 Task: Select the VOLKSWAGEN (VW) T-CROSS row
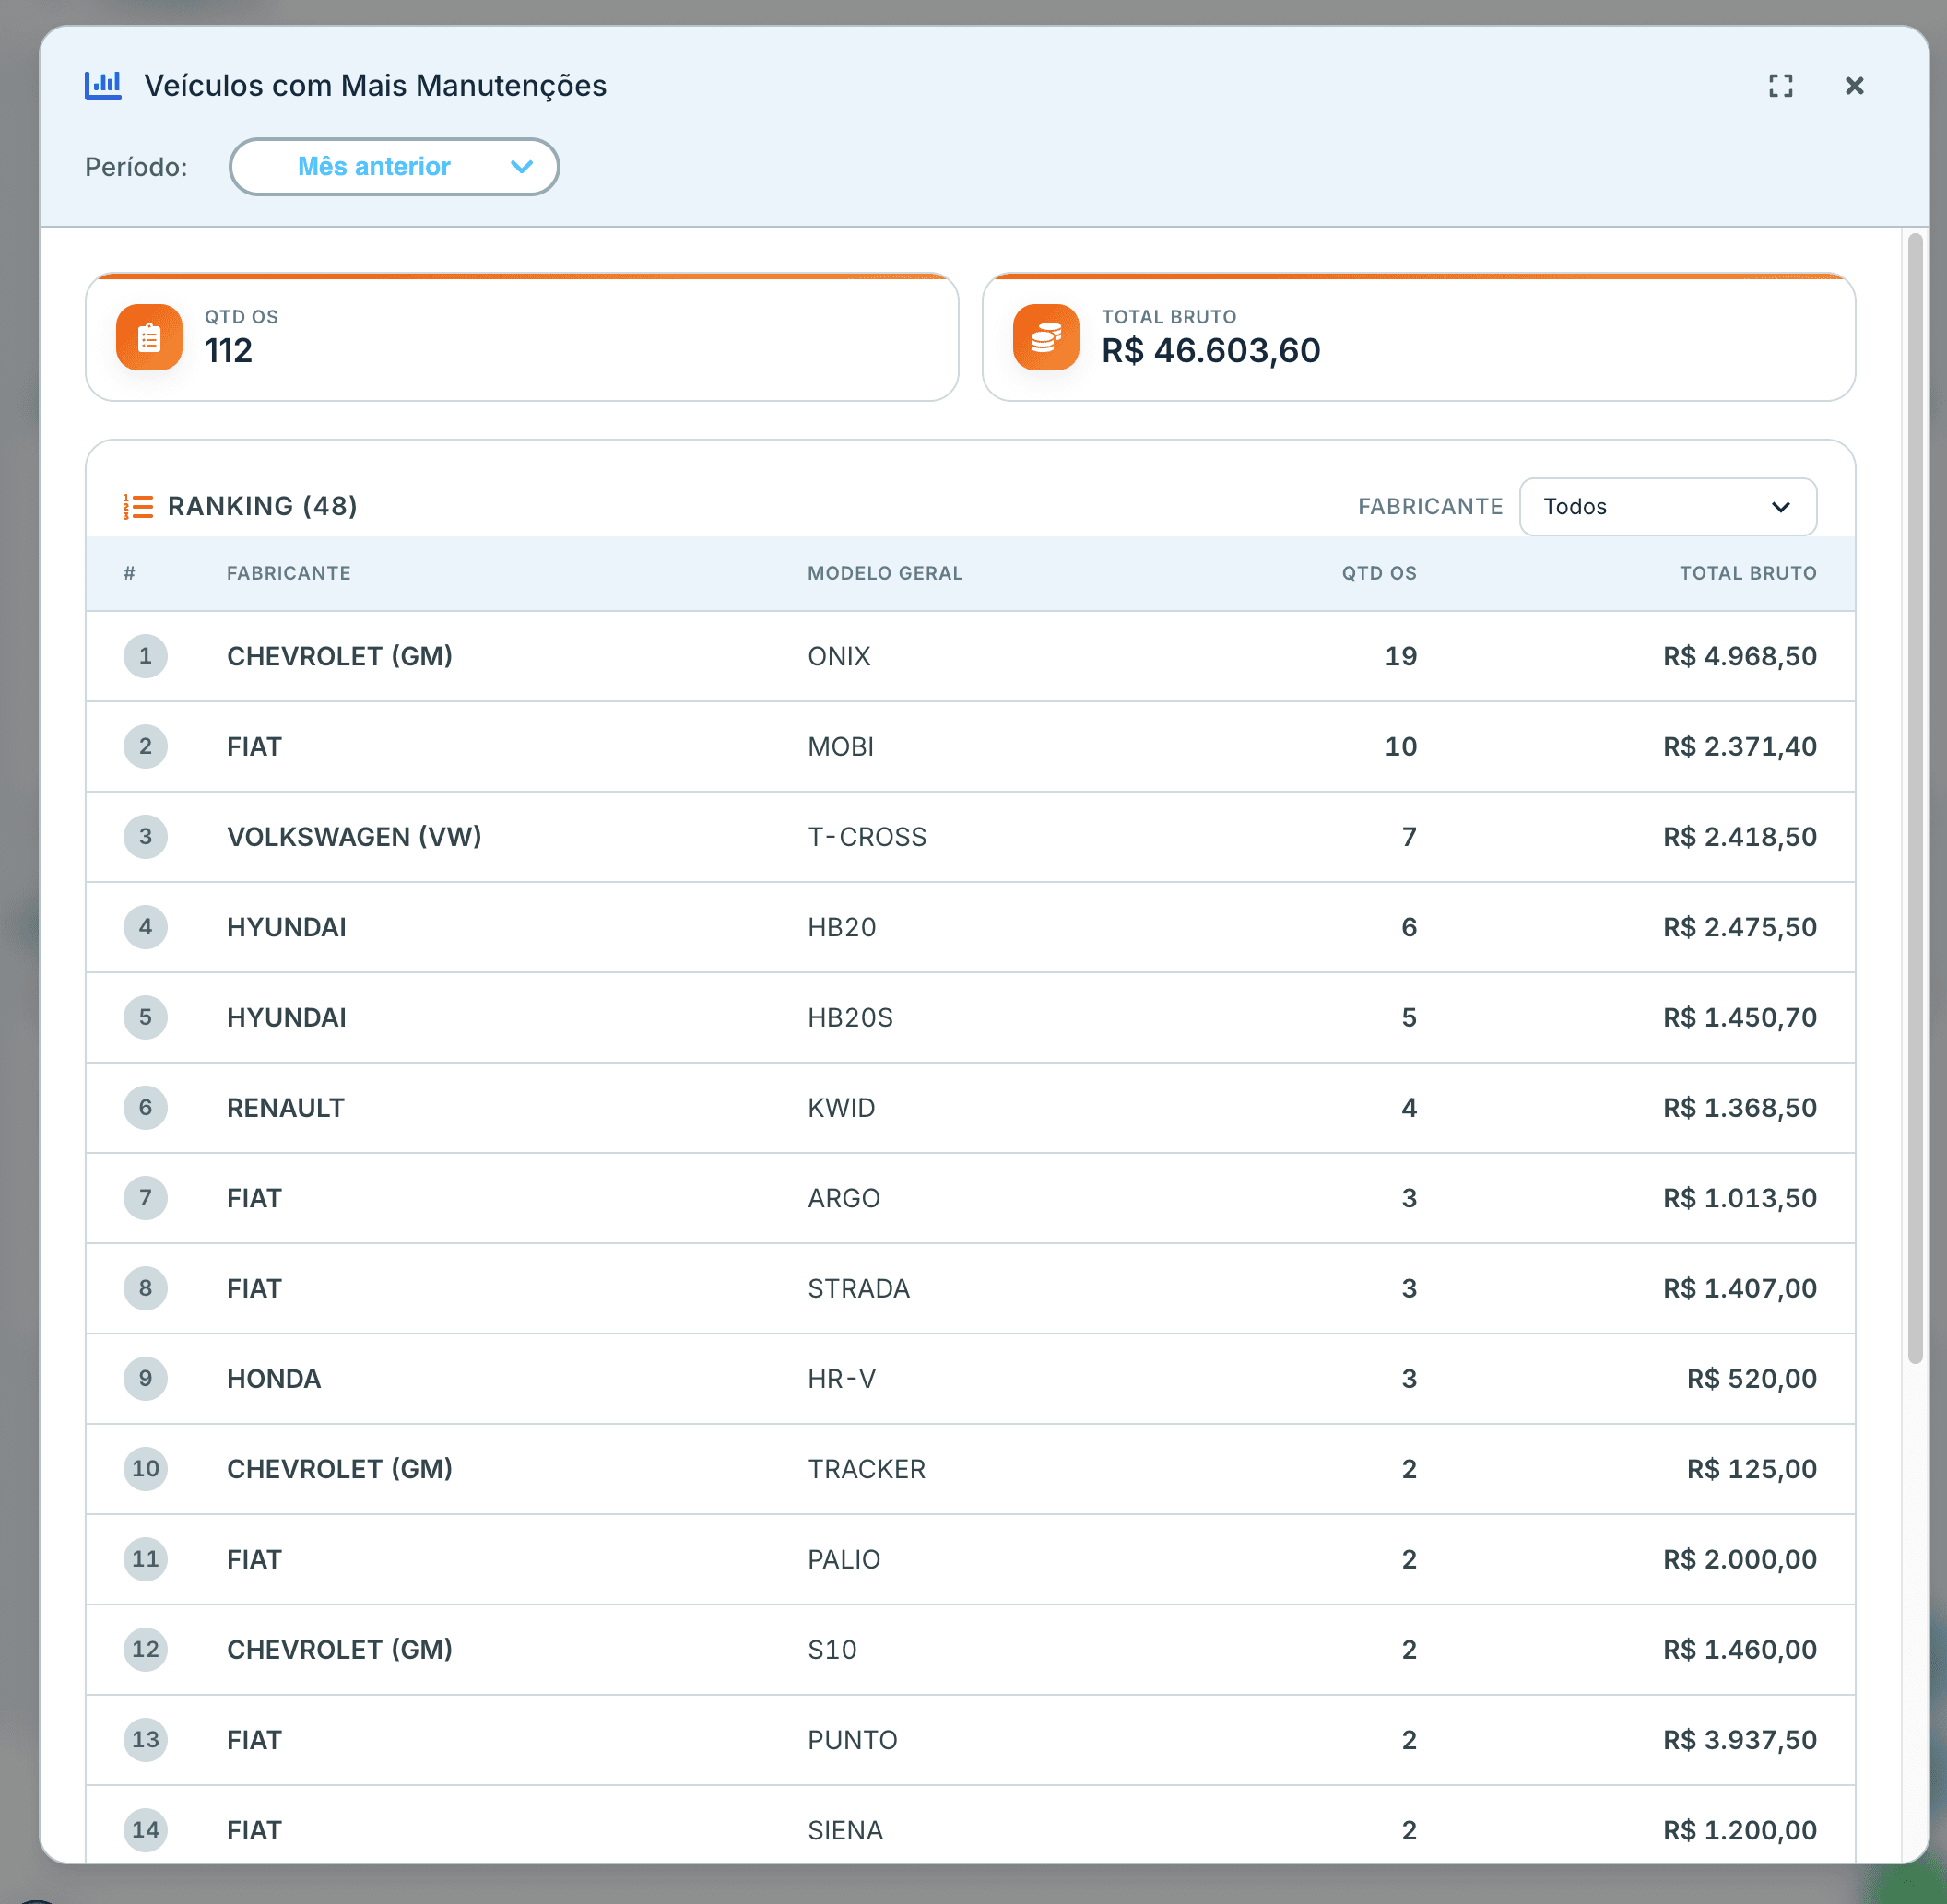tap(971, 837)
